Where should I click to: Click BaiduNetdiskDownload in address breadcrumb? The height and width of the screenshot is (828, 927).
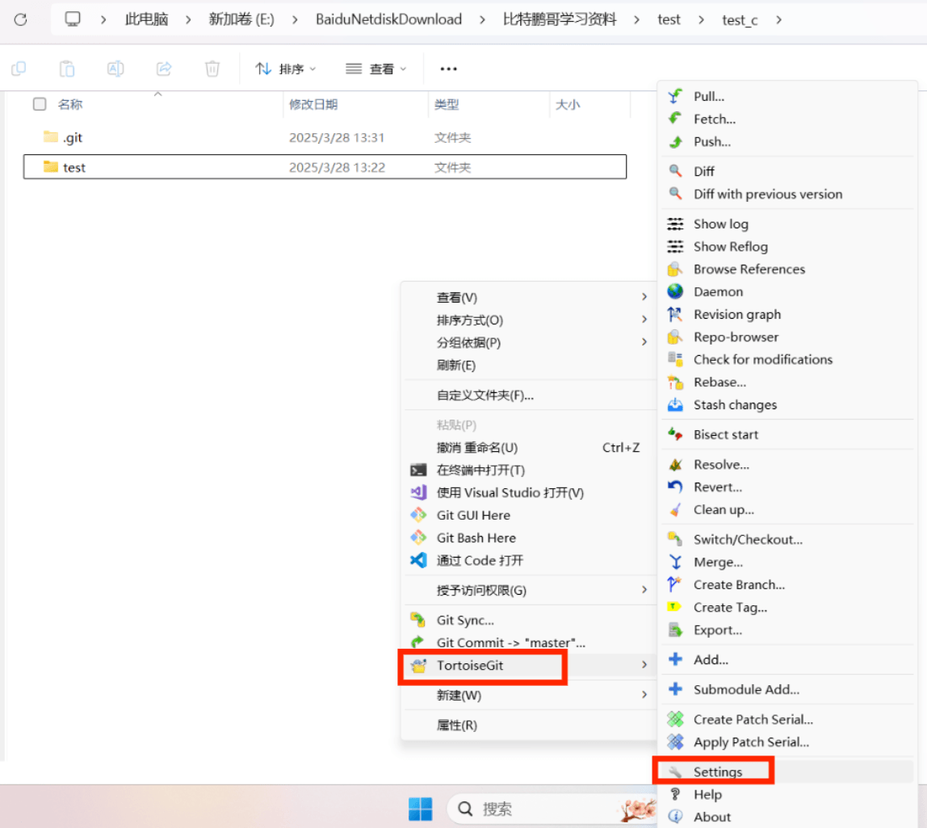(x=388, y=19)
